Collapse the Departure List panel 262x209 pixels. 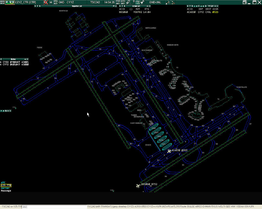pos(113,6)
